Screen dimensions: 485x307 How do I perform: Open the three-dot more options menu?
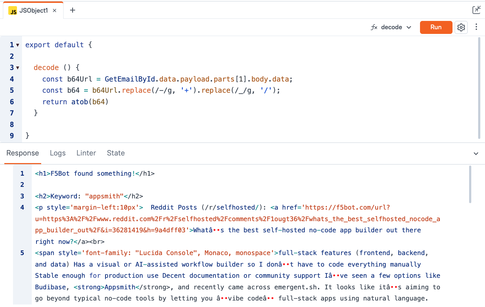(x=476, y=27)
